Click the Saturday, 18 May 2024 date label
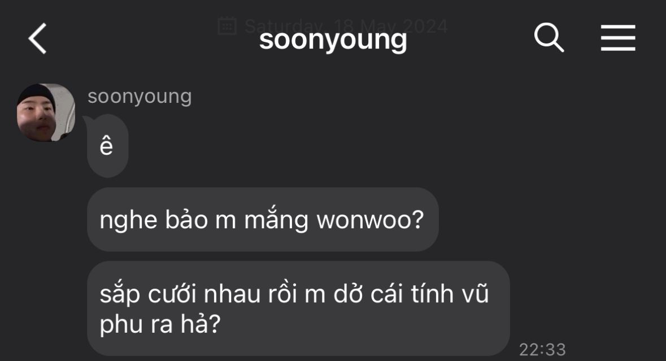This screenshot has height=361, width=666. click(346, 27)
